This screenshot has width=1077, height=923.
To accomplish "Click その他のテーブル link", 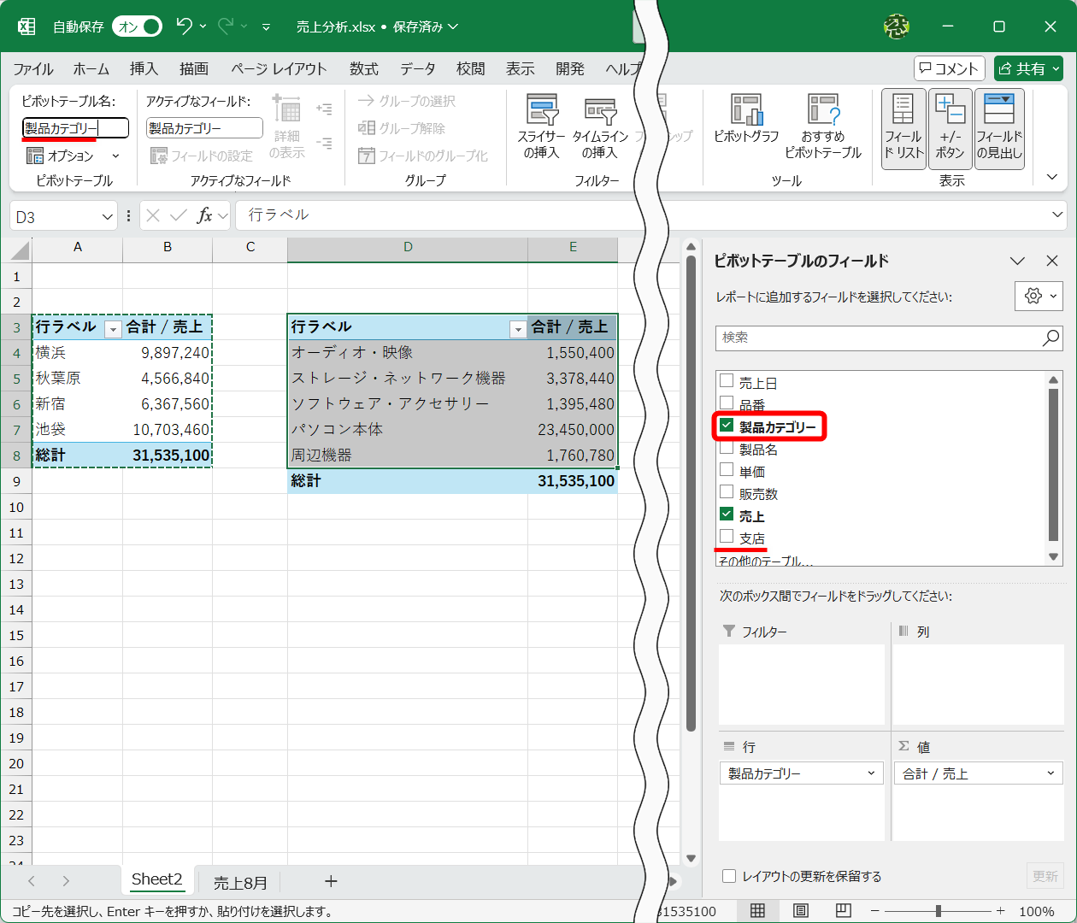I will click(765, 561).
